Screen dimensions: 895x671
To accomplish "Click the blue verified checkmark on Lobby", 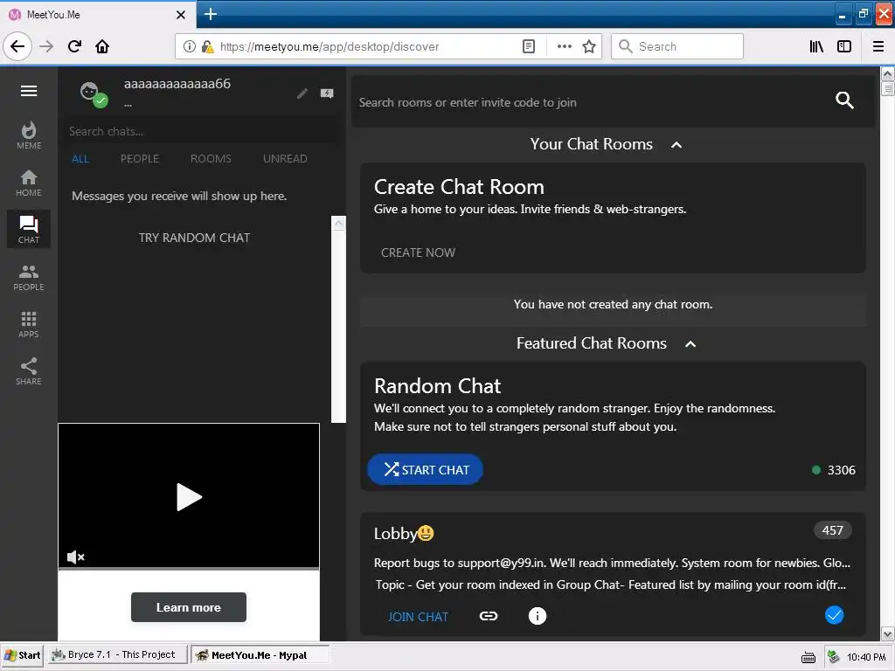I will point(834,615).
